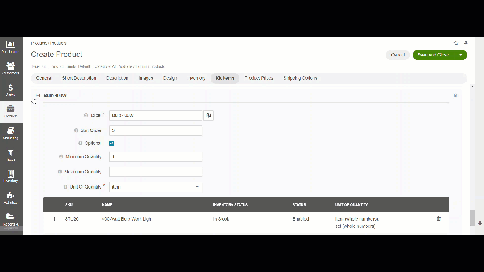484x272 pixels.
Task: Uncheck the Optional checkbox
Action: [x=112, y=143]
